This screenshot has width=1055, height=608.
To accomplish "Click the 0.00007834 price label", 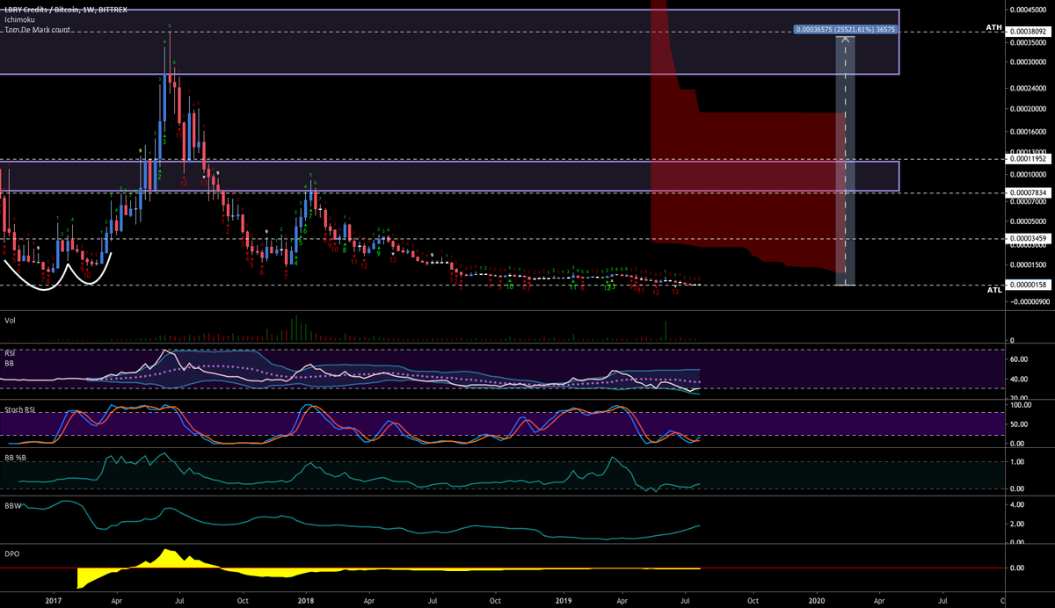I will click(x=1027, y=192).
